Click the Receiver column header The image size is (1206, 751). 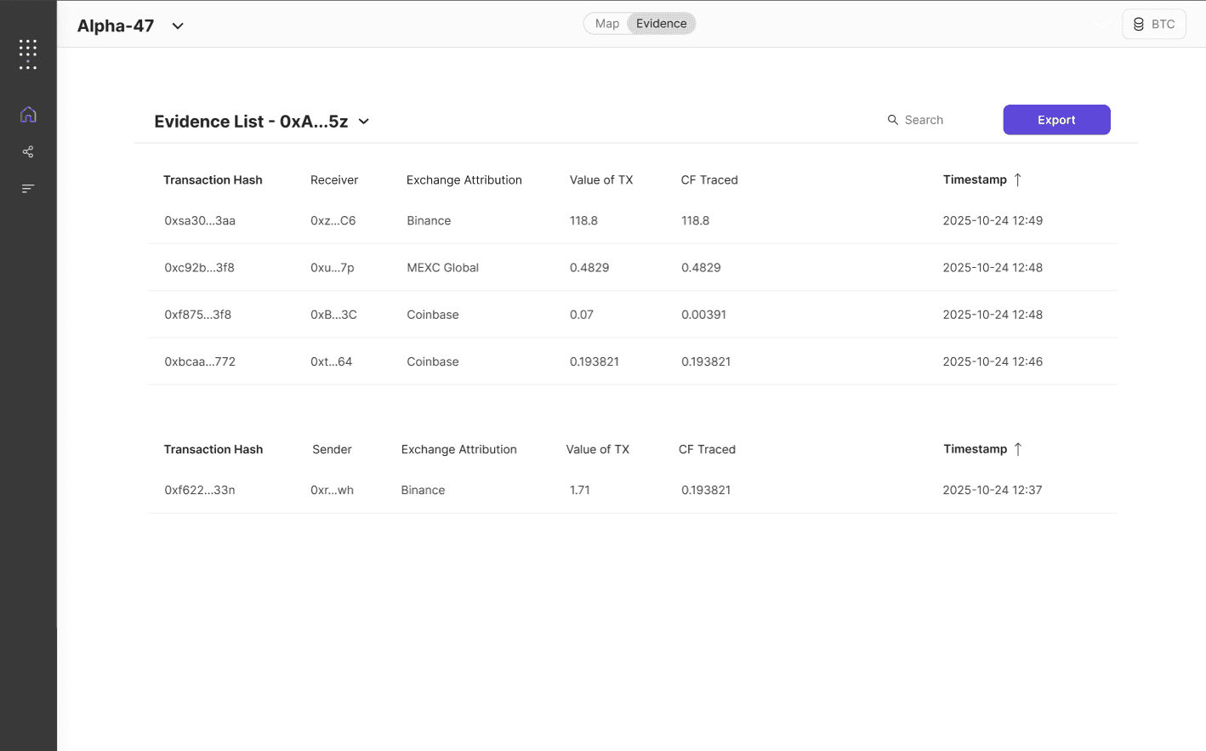click(334, 179)
